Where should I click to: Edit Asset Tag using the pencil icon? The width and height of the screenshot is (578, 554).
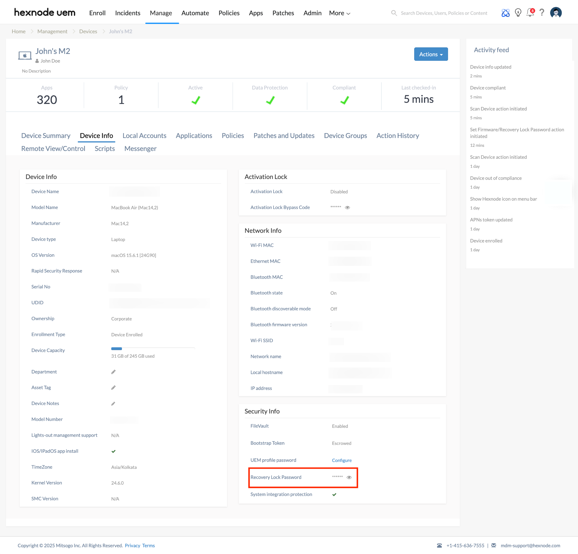[x=113, y=388]
